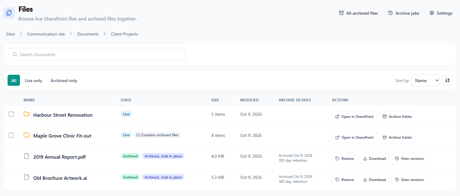
Task: Archive the Harbour Street Renovation folder
Action: tap(397, 116)
